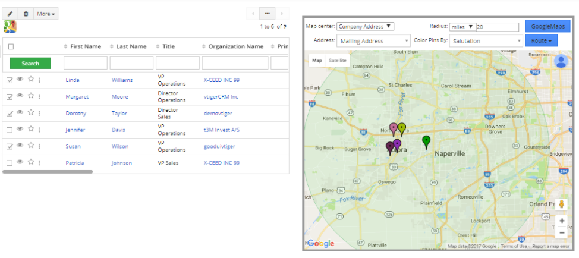This screenshot has width=579, height=258.
Task: Click the total record count question mark
Action: tap(285, 27)
